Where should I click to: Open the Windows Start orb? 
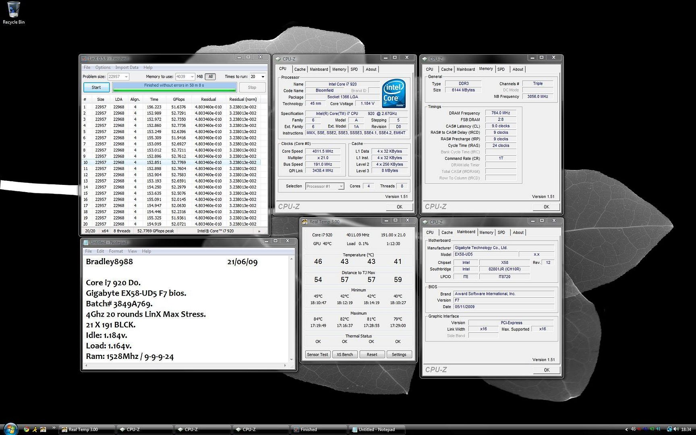pyautogui.click(x=10, y=429)
